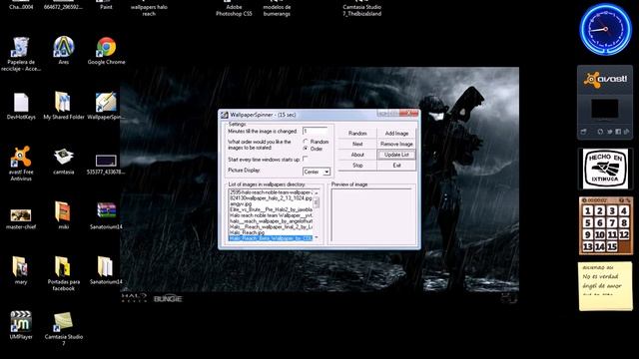
Task: Select Halo reach noble team Wallpaper entry
Action: pyautogui.click(x=271, y=215)
